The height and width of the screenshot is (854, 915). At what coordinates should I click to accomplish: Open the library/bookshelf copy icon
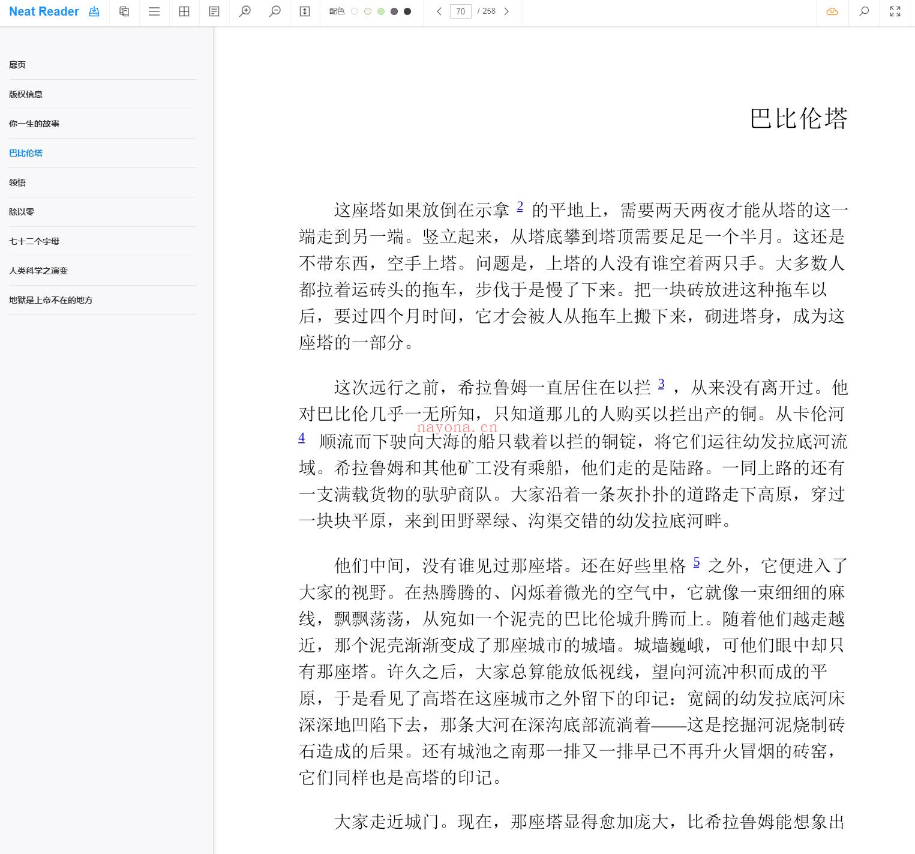pos(124,11)
